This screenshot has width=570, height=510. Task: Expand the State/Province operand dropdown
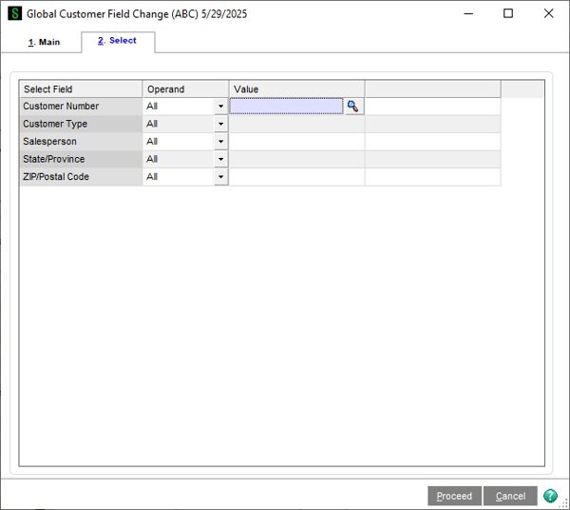click(220, 159)
